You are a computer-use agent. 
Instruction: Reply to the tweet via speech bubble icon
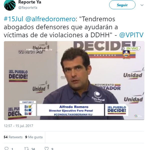7,148
